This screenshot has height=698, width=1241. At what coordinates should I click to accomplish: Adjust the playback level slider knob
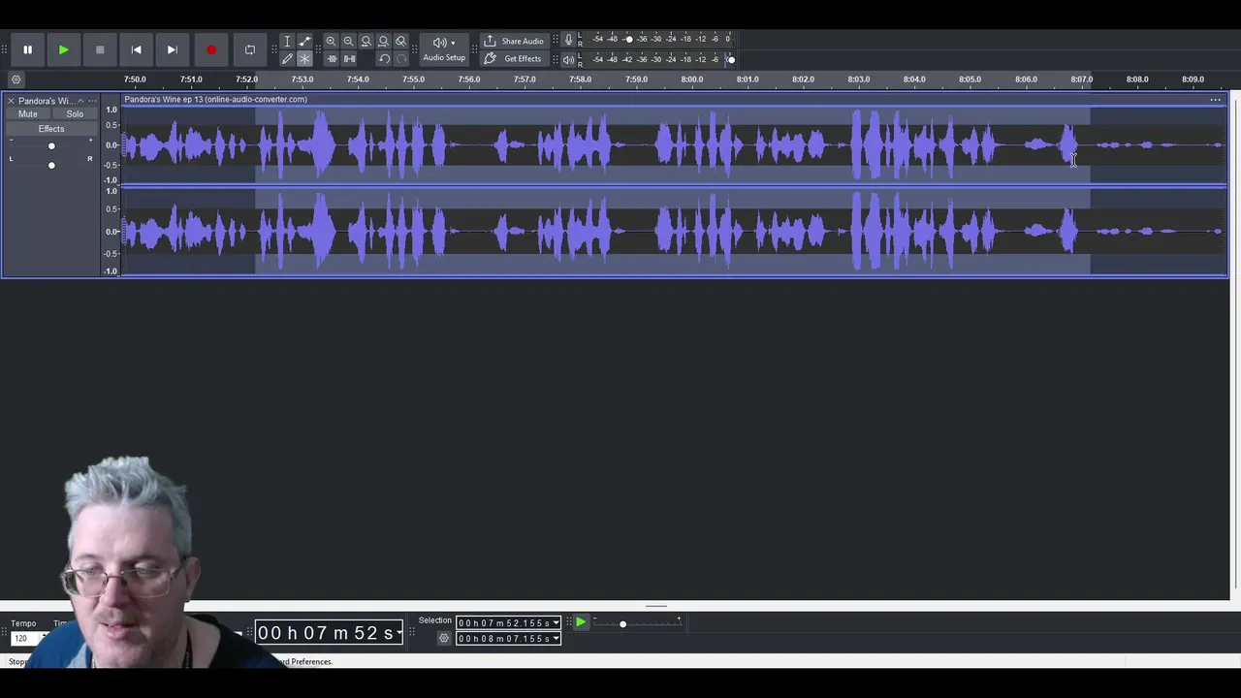pyautogui.click(x=731, y=59)
